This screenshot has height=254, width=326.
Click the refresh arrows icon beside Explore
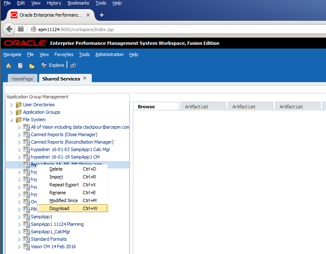click(x=73, y=66)
